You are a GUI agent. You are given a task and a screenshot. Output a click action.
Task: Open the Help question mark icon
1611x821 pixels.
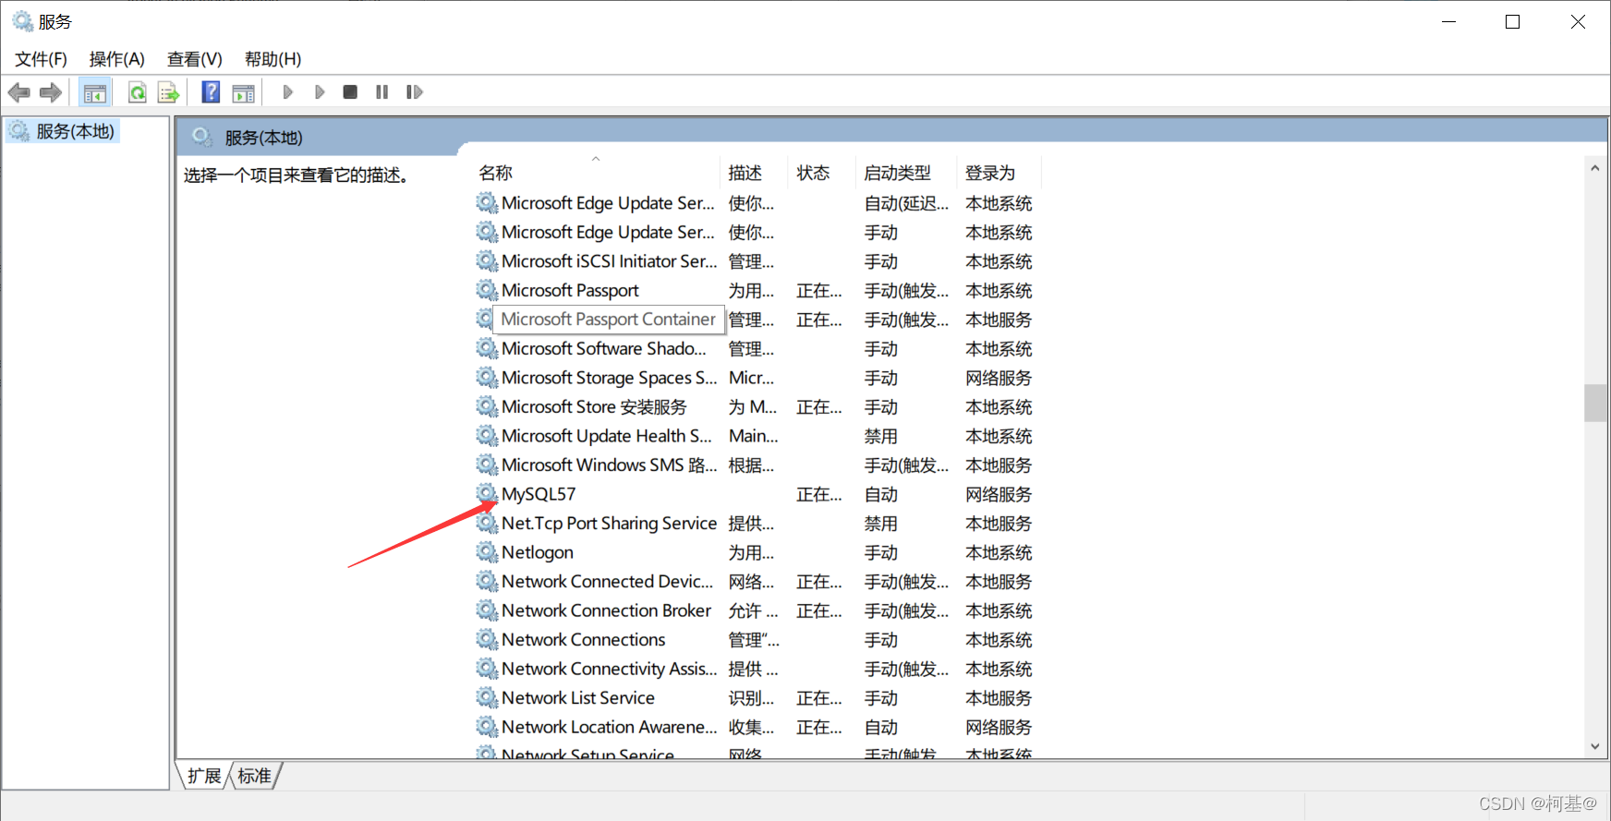(x=211, y=92)
